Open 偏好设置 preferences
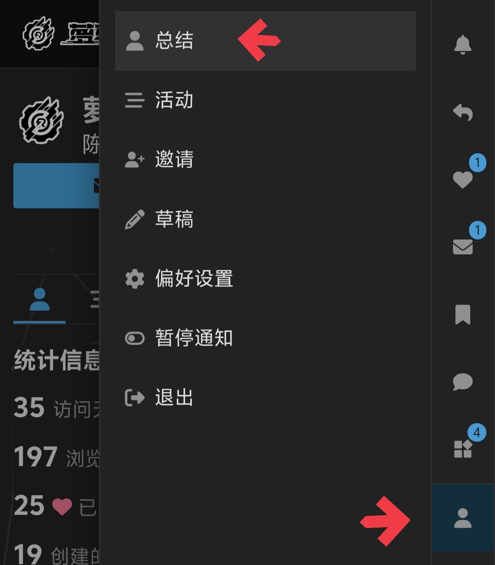The width and height of the screenshot is (495, 565). pos(265,279)
